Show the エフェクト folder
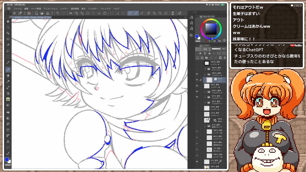Screen dimensions: 306x172 (x=197, y=69)
